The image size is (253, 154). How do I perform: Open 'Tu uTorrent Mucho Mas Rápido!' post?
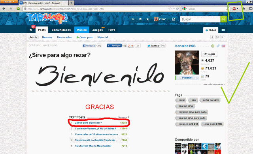[x=93, y=146]
